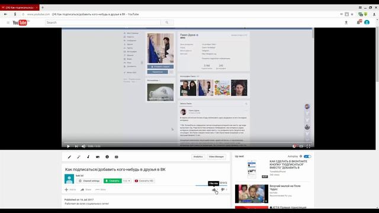The image size is (379, 213).
Task: Open video player settings gear
Action: pyautogui.click(x=294, y=146)
